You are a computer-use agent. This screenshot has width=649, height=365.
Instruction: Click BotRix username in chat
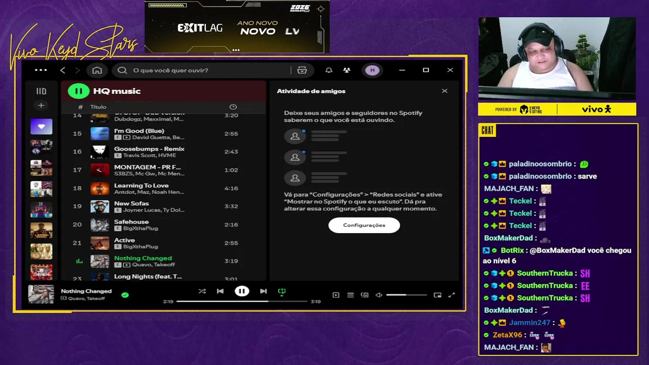512,250
